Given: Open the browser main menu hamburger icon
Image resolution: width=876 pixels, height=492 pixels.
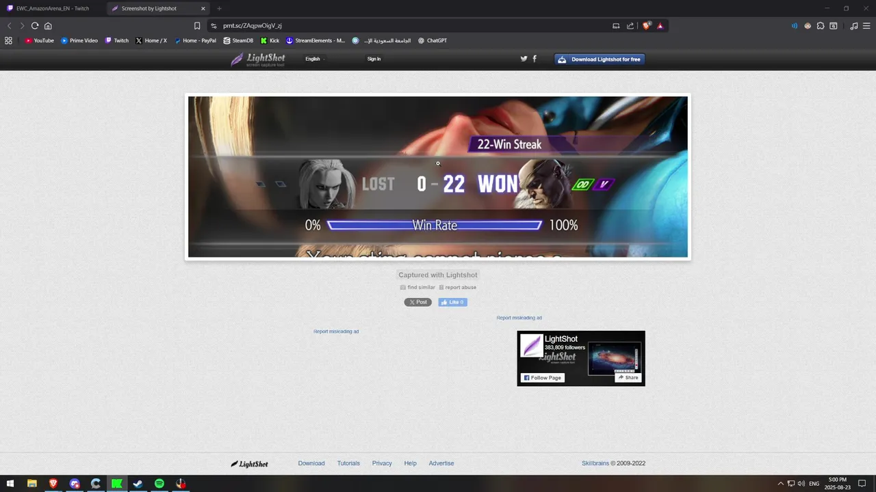Looking at the screenshot, I should pyautogui.click(x=866, y=26).
